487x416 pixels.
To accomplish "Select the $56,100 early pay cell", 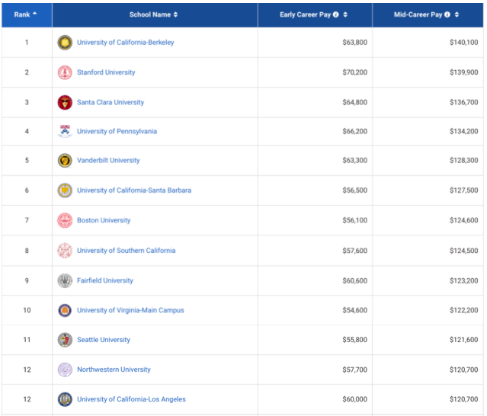I will pyautogui.click(x=315, y=220).
